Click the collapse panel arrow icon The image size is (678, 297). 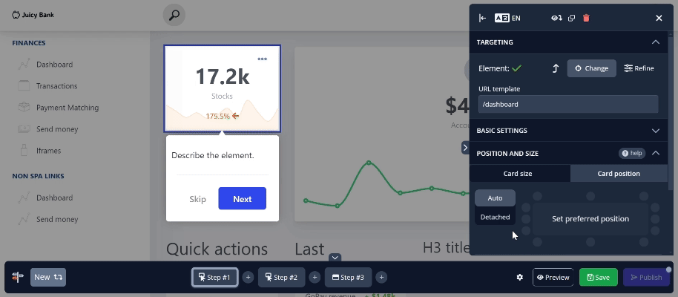point(482,18)
